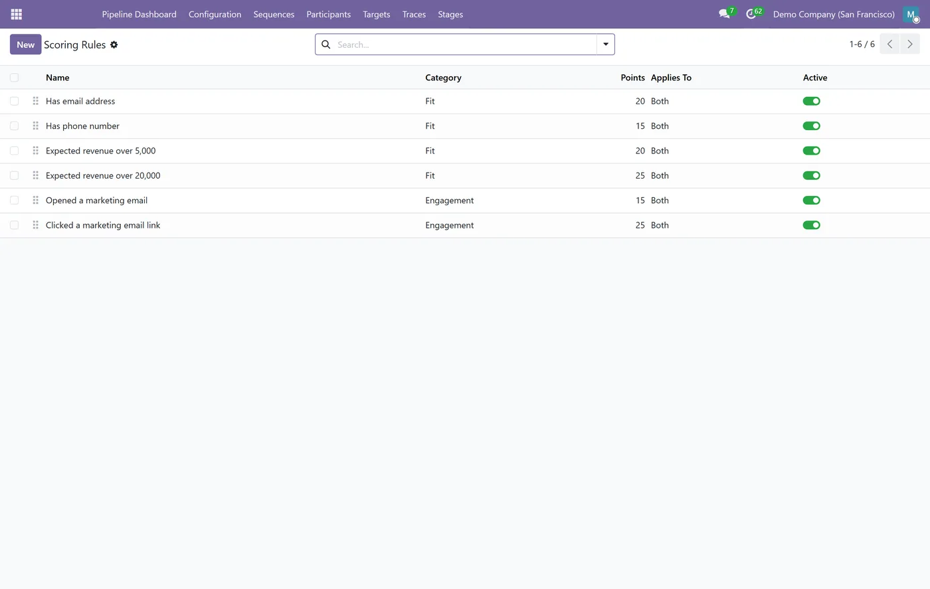The width and height of the screenshot is (930, 589).
Task: Sort by the Applies To column header
Action: click(x=671, y=78)
